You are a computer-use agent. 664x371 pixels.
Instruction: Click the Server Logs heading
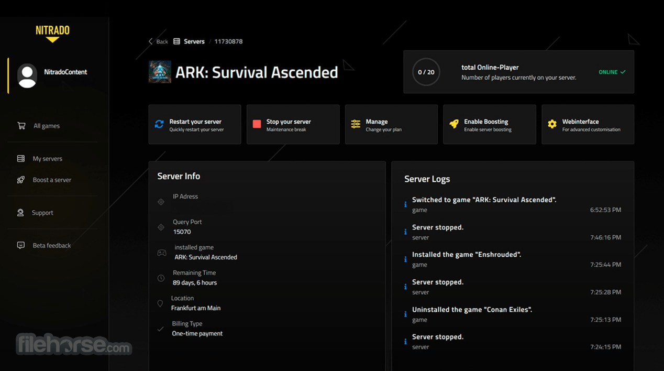427,179
